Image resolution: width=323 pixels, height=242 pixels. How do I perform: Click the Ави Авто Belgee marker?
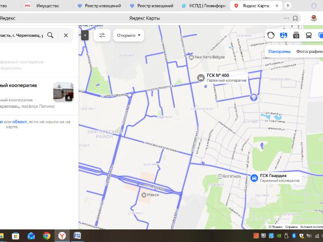(x=191, y=57)
